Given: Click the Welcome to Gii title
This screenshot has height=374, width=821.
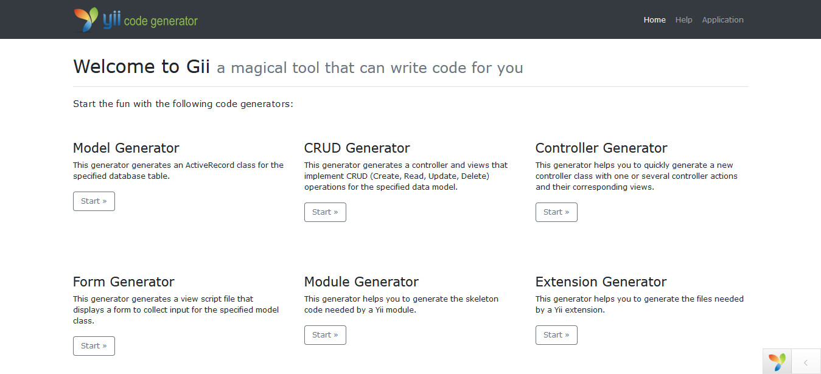Looking at the screenshot, I should click(x=141, y=66).
